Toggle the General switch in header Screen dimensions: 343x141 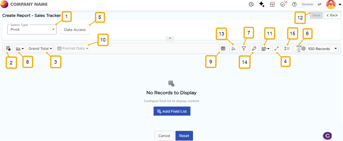pyautogui.click(x=312, y=4)
